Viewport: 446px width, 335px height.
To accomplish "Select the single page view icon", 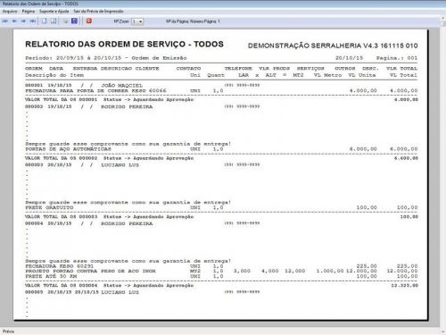I will pos(45,21).
